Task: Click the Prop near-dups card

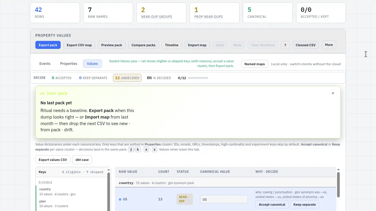Action: coord(215,13)
